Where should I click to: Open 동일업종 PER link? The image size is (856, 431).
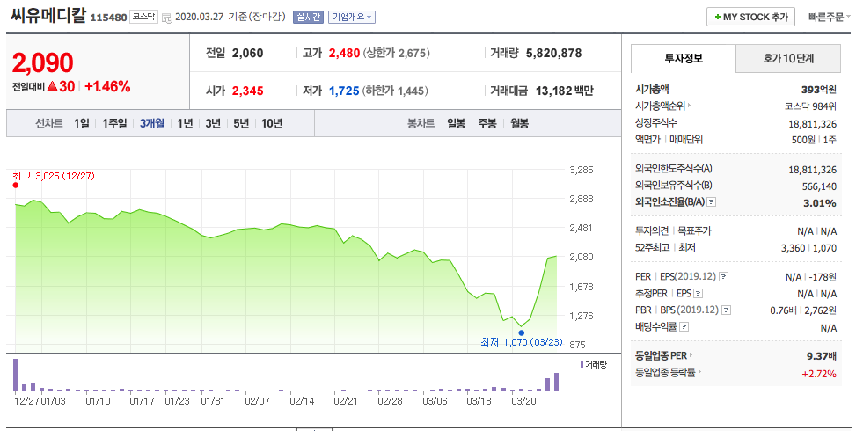(x=663, y=355)
